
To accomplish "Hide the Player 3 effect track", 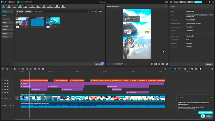I will [8, 83].
